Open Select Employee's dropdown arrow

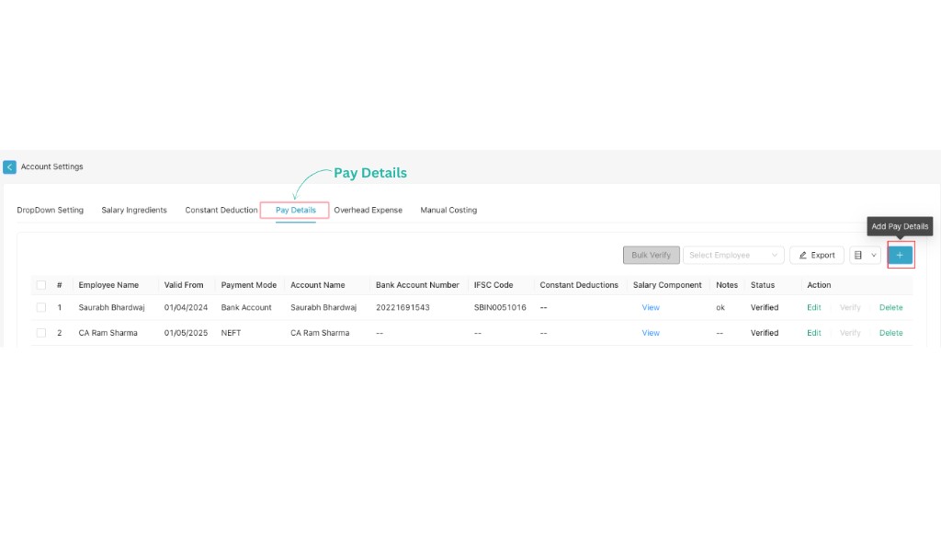pyautogui.click(x=777, y=255)
